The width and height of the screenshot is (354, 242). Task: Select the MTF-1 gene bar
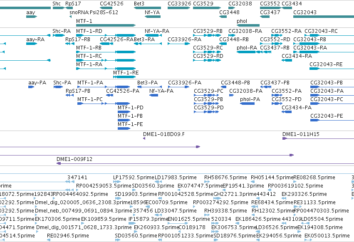click(x=106, y=25)
